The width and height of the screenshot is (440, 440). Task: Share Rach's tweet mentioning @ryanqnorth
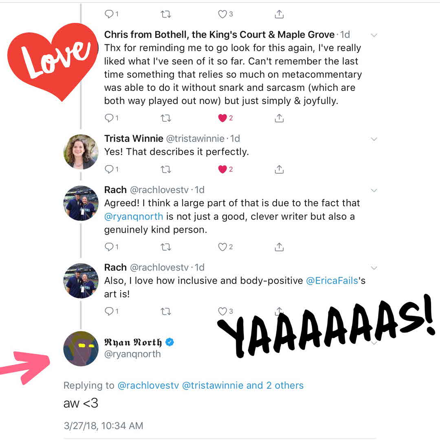coord(279,247)
